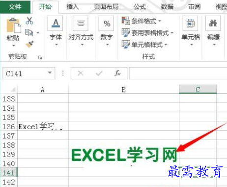Screen dimensions: 227x187
Task: Click the formula bar confirm checkmark
Action: click(x=99, y=73)
